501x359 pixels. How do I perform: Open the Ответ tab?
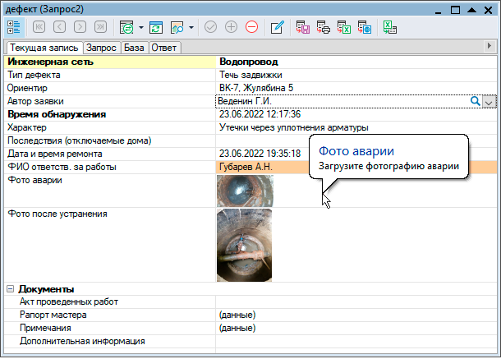click(x=164, y=48)
